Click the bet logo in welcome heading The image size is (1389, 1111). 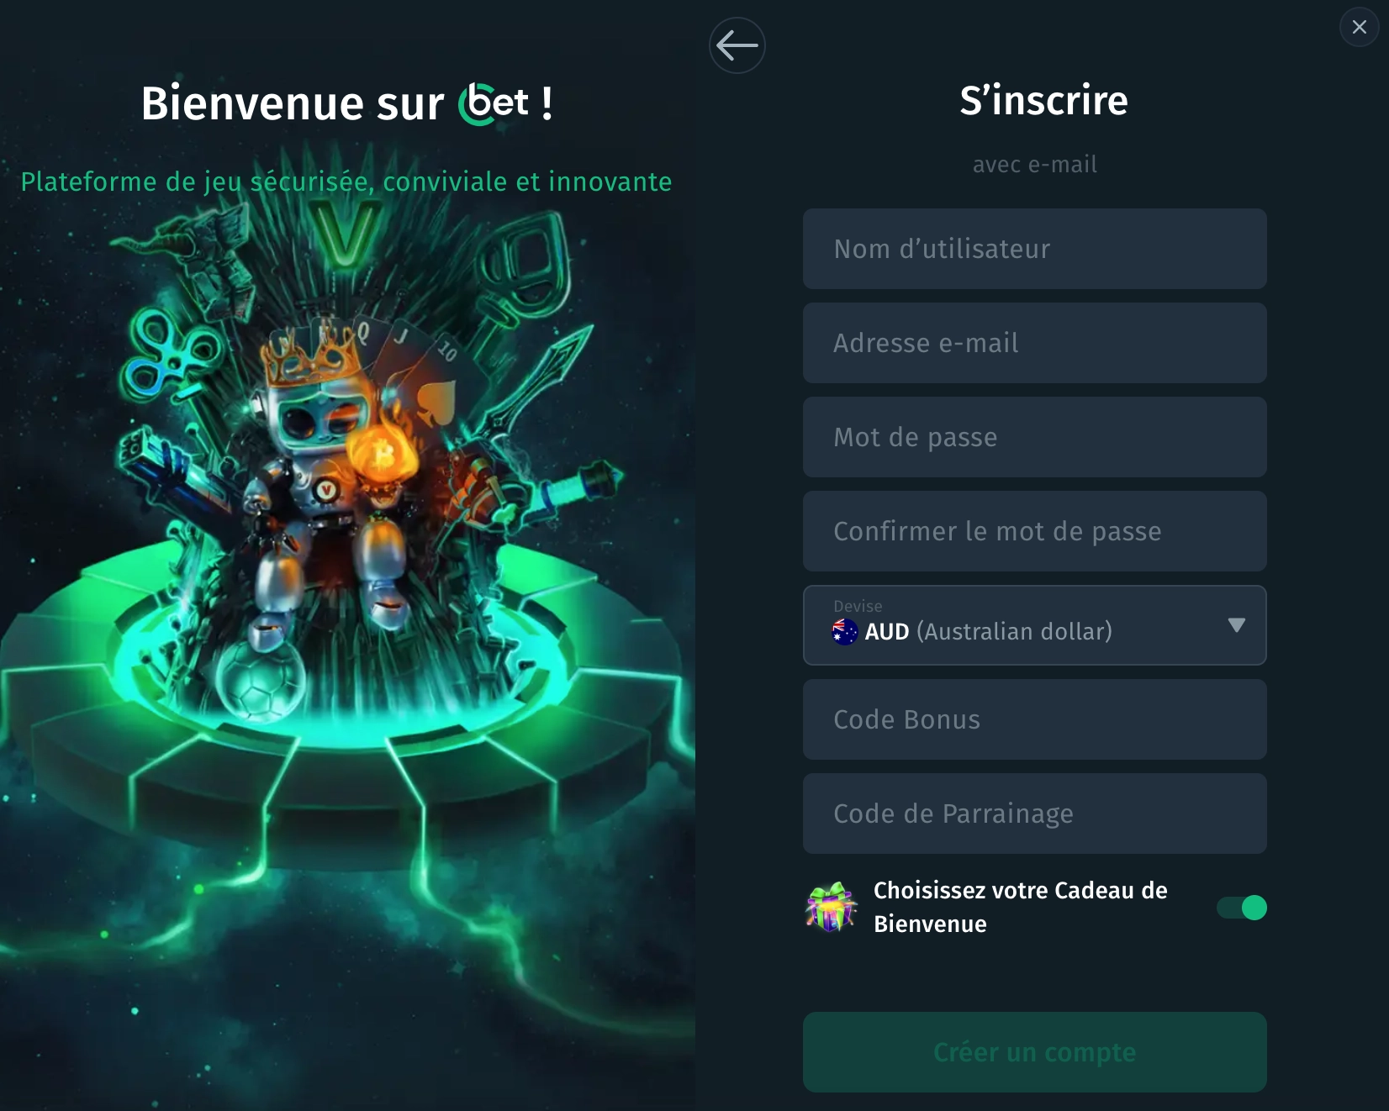[494, 103]
